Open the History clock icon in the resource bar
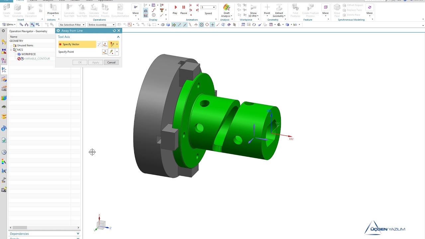This screenshot has width=425, height=239. point(4,152)
